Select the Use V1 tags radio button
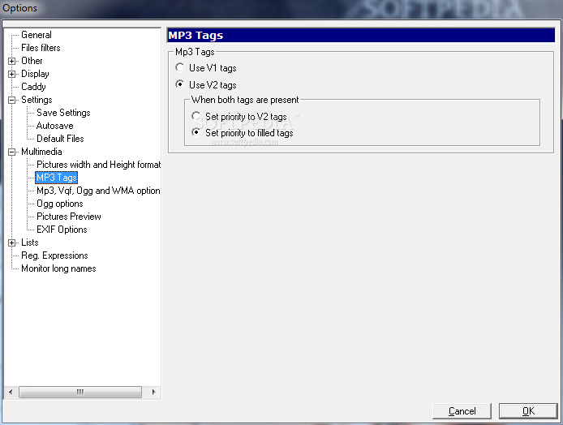 coord(180,67)
